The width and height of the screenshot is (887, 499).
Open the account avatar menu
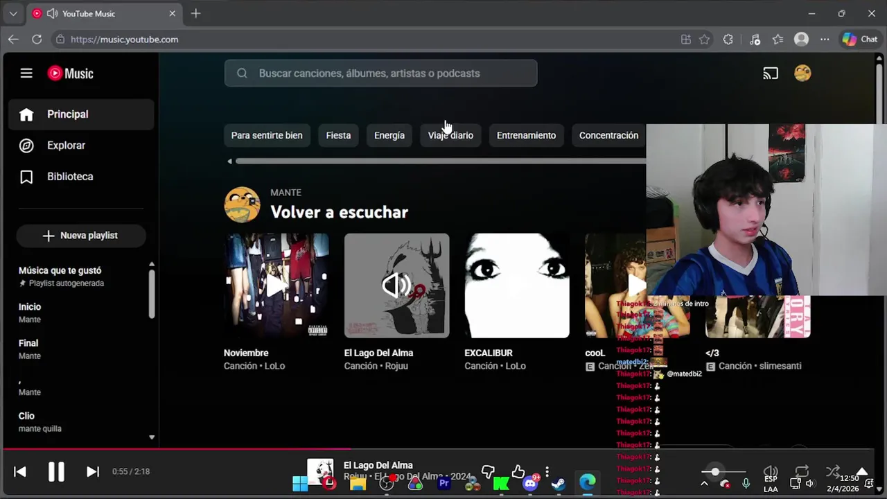pyautogui.click(x=802, y=73)
